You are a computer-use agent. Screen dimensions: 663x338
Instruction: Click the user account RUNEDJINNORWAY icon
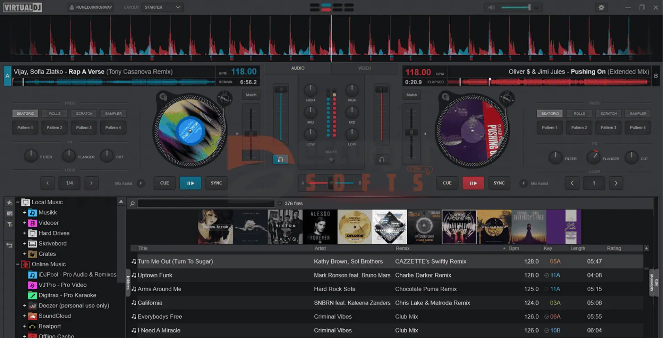72,7
